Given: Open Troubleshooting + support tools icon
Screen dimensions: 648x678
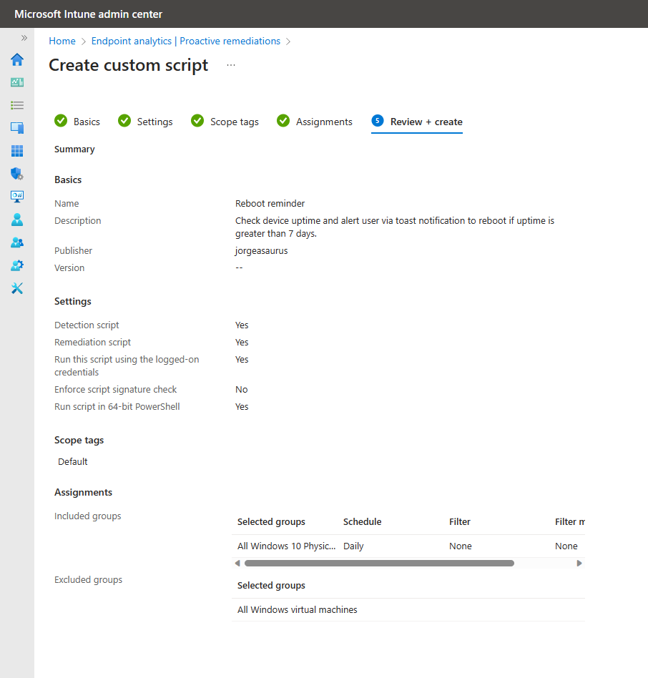Looking at the screenshot, I should (17, 288).
